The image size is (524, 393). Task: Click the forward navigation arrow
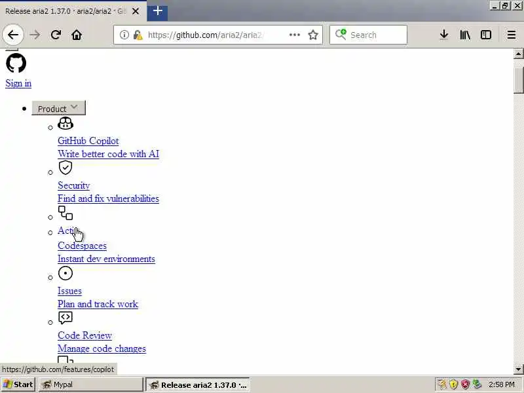35,35
